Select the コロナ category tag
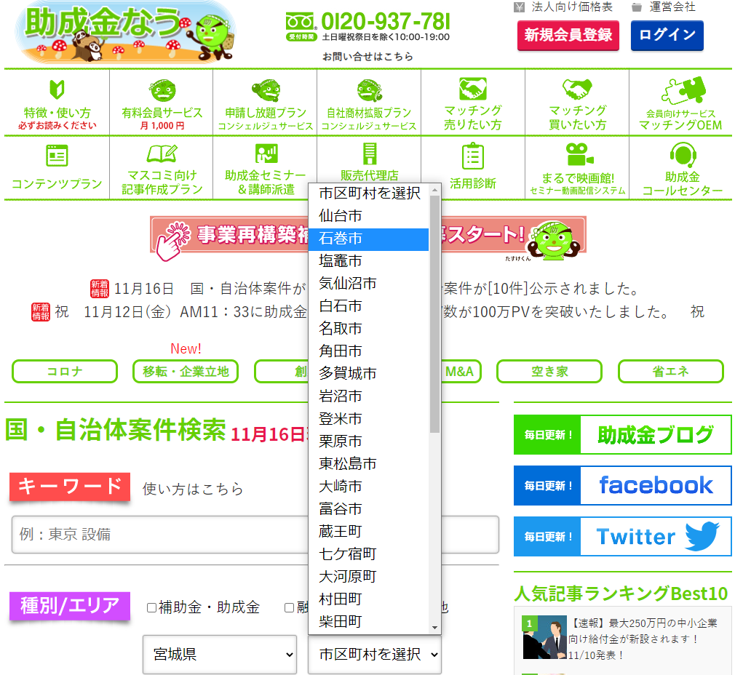 [x=65, y=371]
